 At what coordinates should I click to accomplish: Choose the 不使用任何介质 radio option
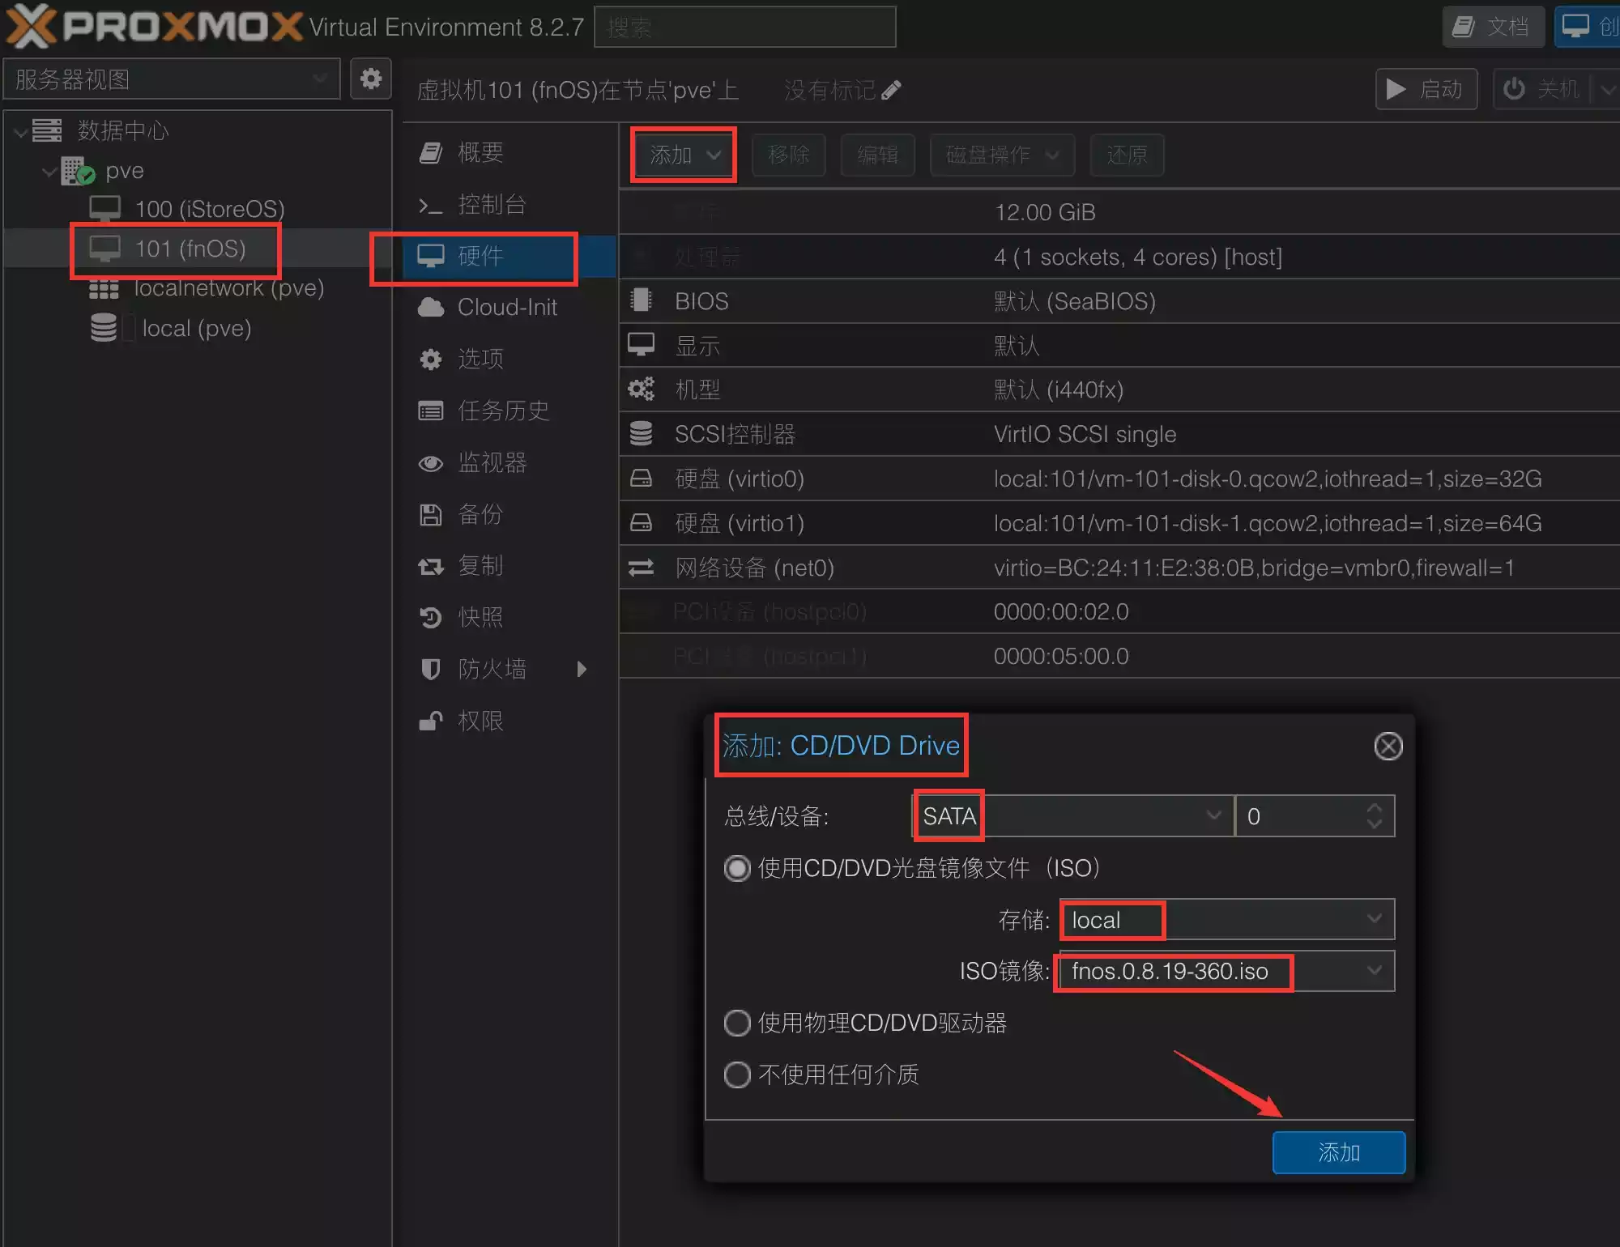(736, 1075)
